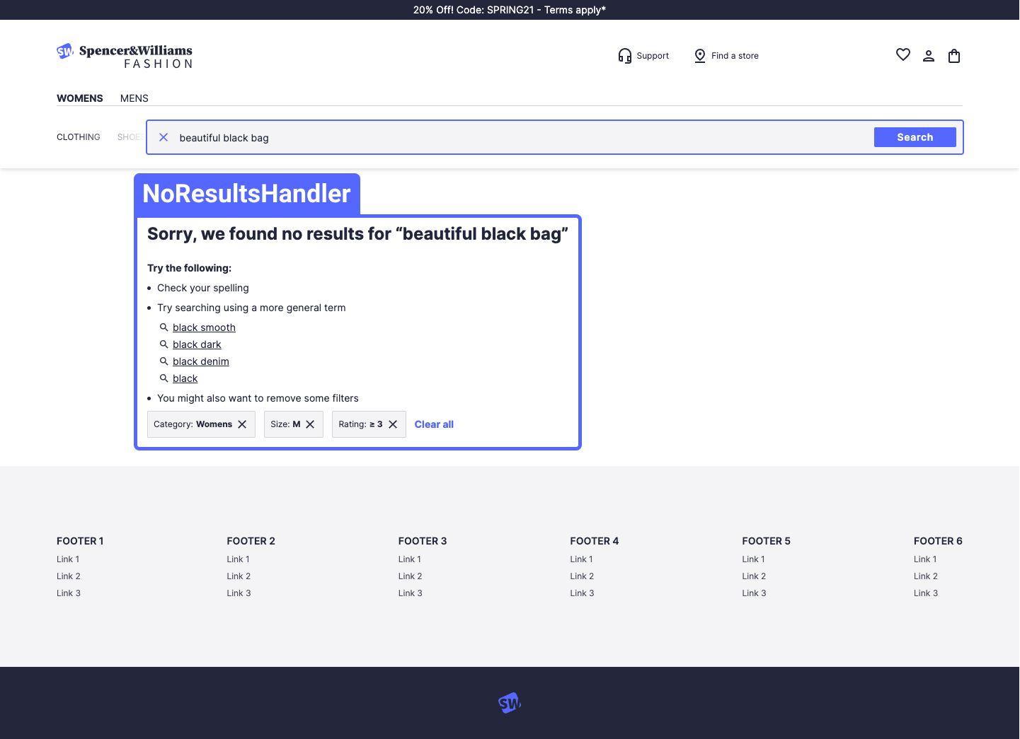This screenshot has height=739, width=1020.
Task: Click Link 1 under FOOTER 3
Action: pos(410,559)
